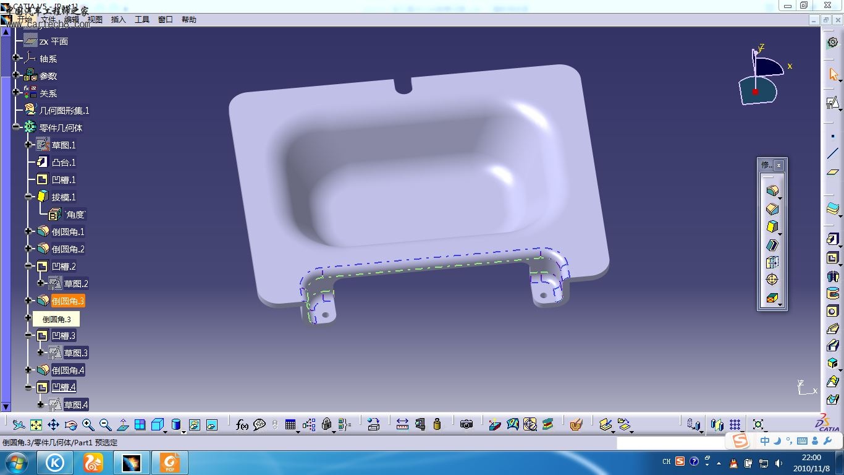Select the Edge Fillet tool in the dress-up toolbar
This screenshot has height=475, width=844.
pos(772,191)
